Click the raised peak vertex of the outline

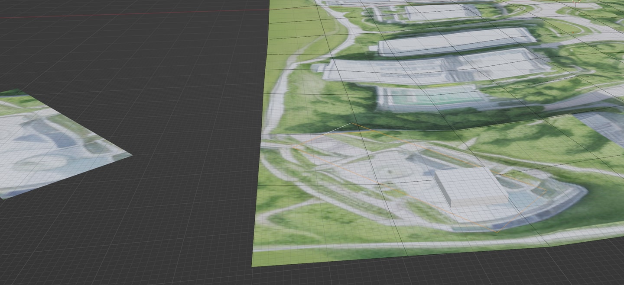pyautogui.click(x=351, y=124)
